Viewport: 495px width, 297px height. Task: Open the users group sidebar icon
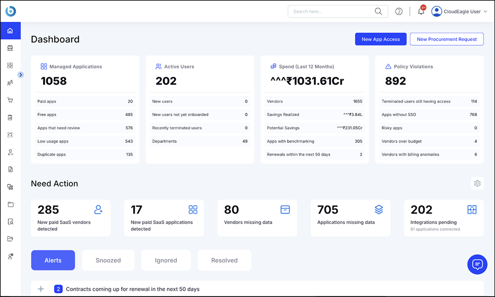click(10, 83)
